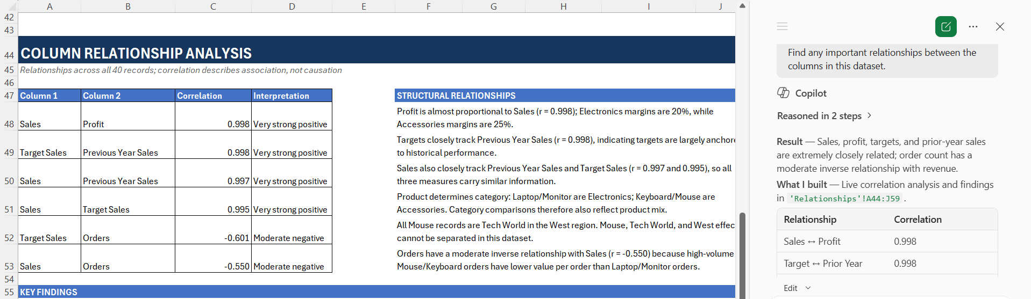This screenshot has width=1031, height=299.
Task: Select column B header
Action: point(128,6)
